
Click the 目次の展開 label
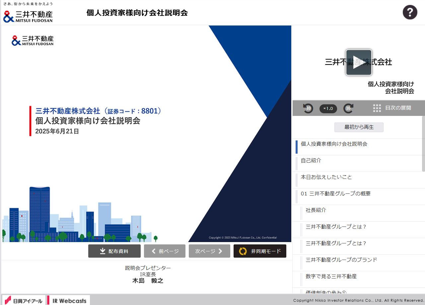coord(398,108)
